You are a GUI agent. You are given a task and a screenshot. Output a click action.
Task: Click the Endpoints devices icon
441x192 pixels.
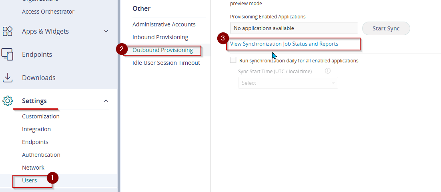[x=8, y=54]
